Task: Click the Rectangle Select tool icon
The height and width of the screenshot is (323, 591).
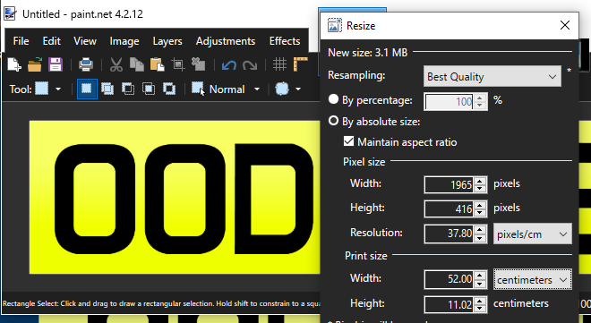Action: [41, 89]
